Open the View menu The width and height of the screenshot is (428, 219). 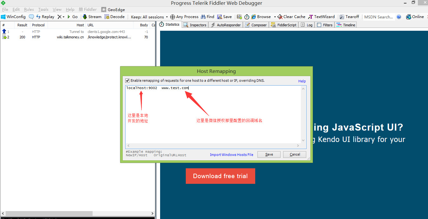click(57, 10)
